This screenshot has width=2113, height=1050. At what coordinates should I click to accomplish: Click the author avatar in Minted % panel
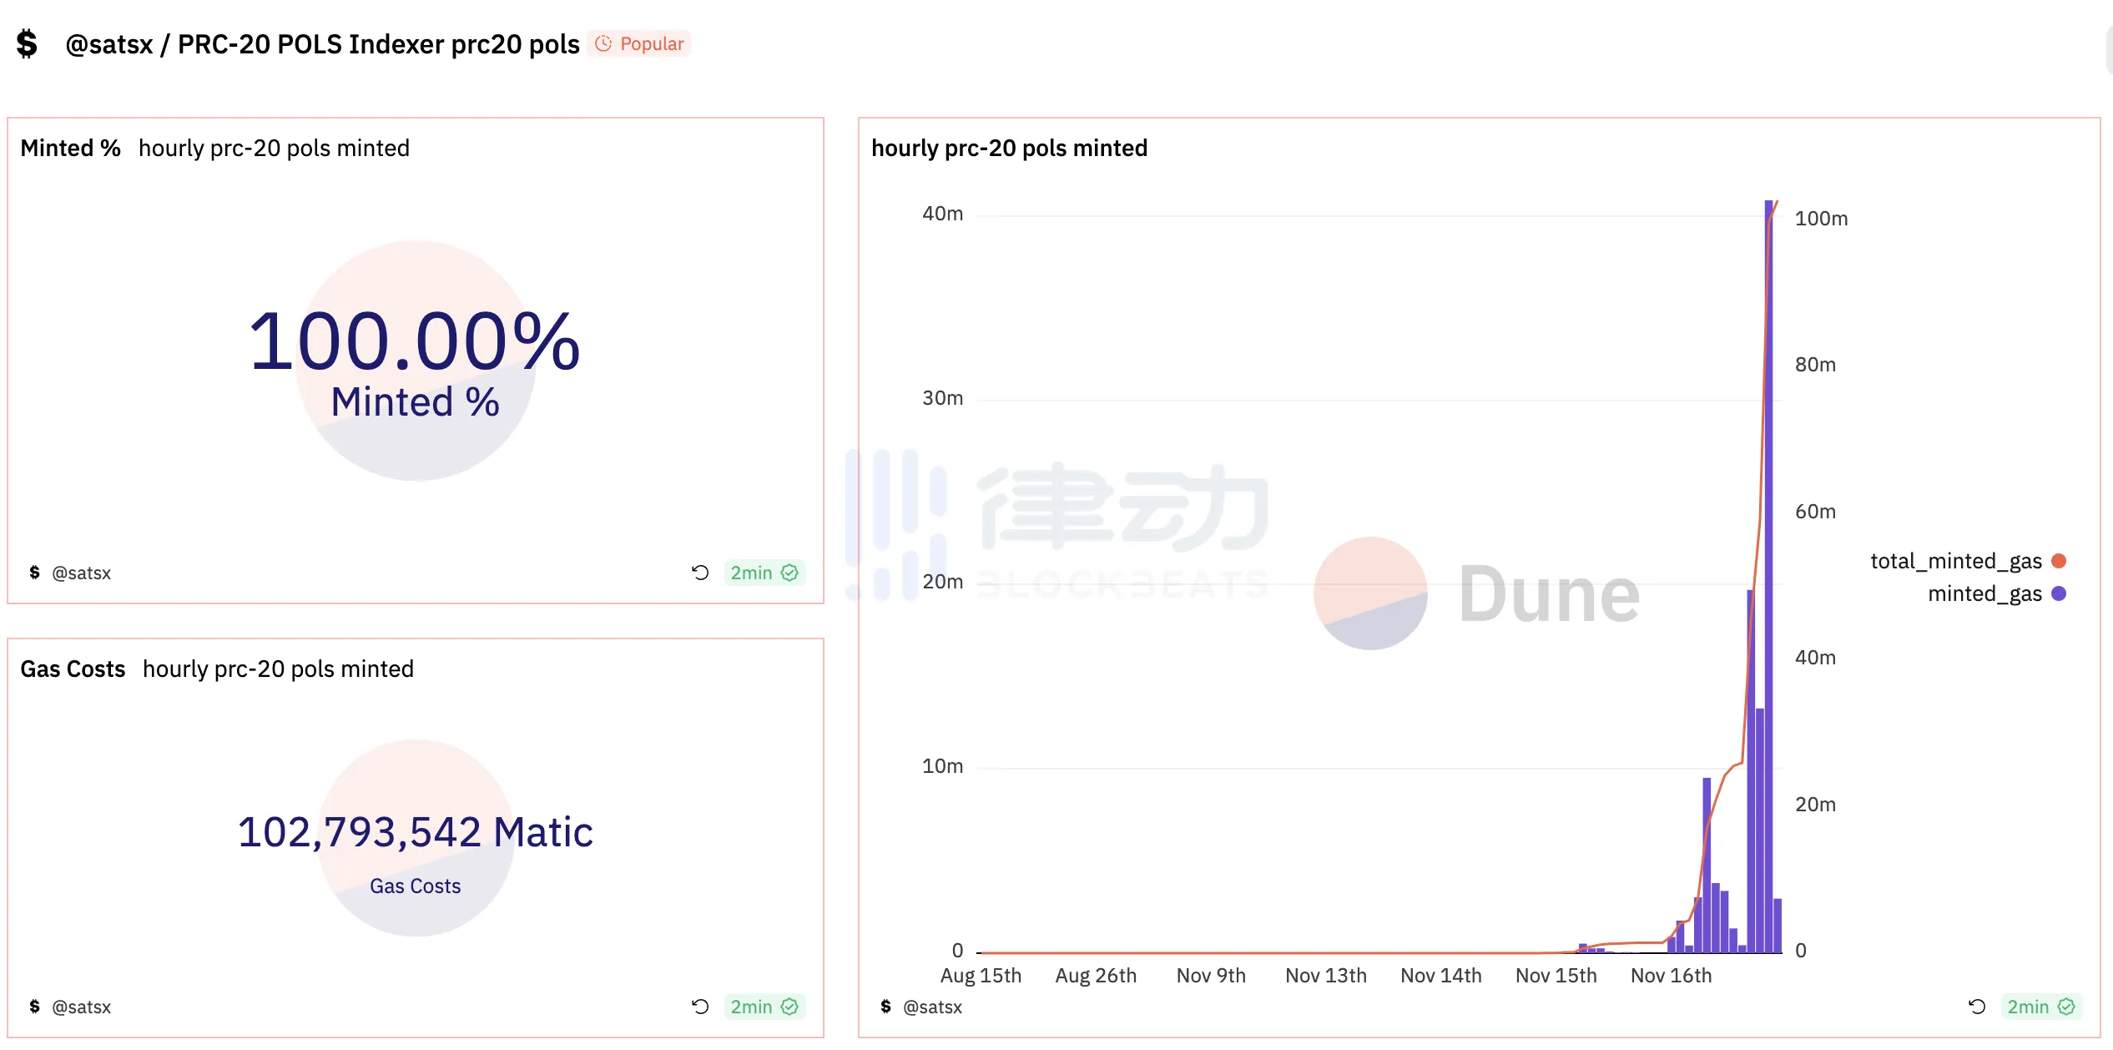click(x=34, y=573)
